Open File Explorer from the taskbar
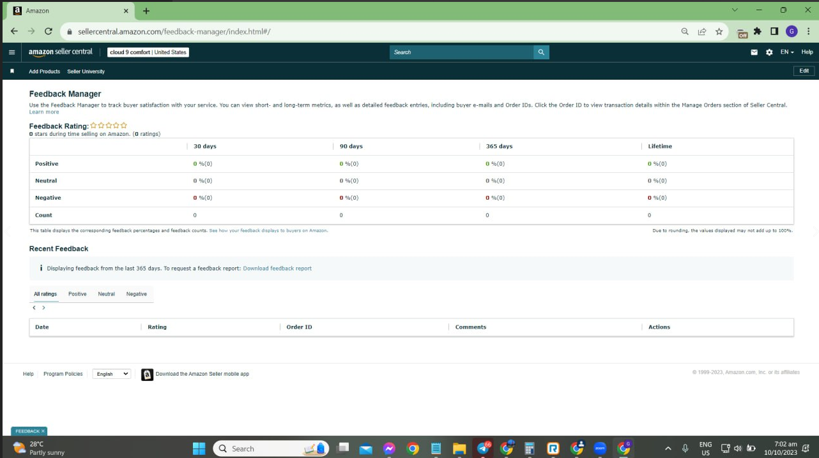This screenshot has height=458, width=819. click(x=459, y=448)
